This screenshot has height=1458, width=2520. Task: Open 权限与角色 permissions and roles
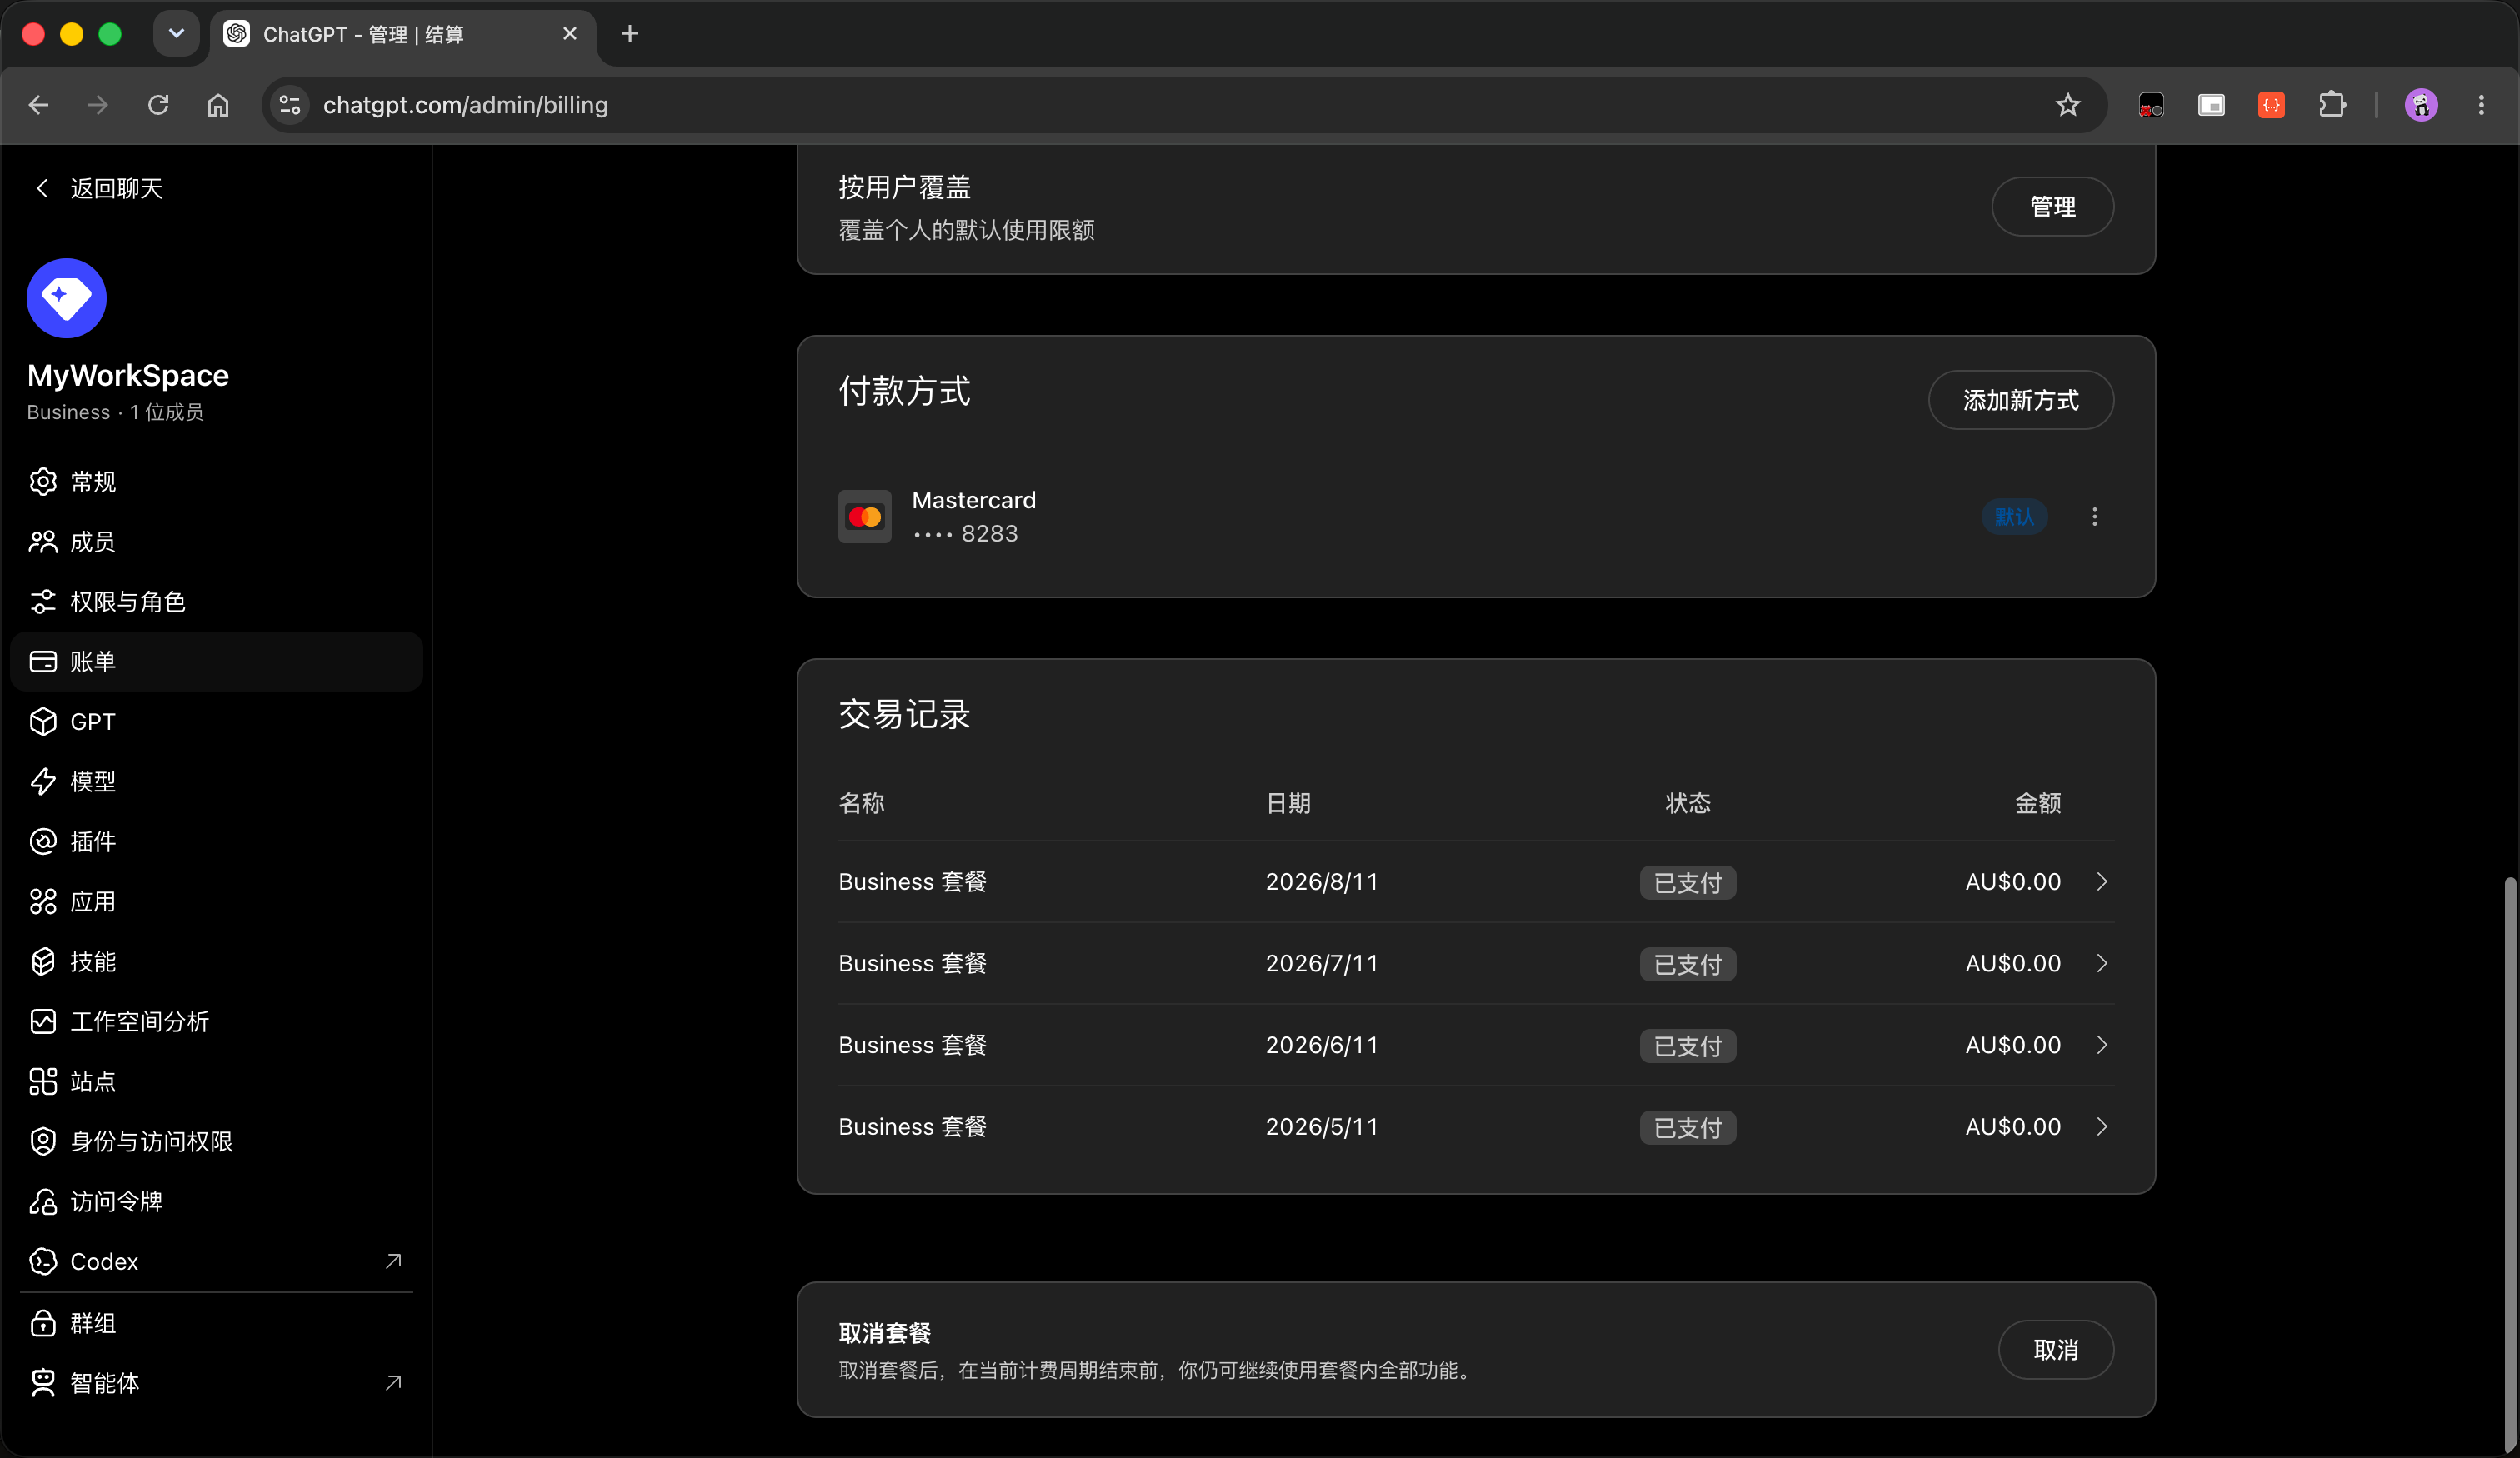point(216,602)
